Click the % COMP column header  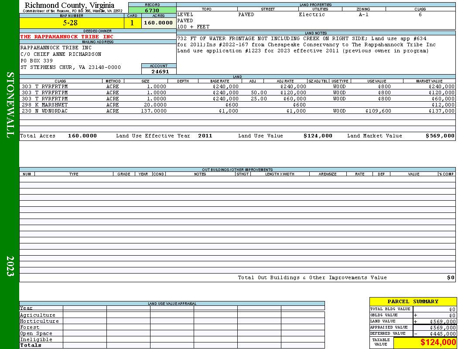pyautogui.click(x=446, y=174)
